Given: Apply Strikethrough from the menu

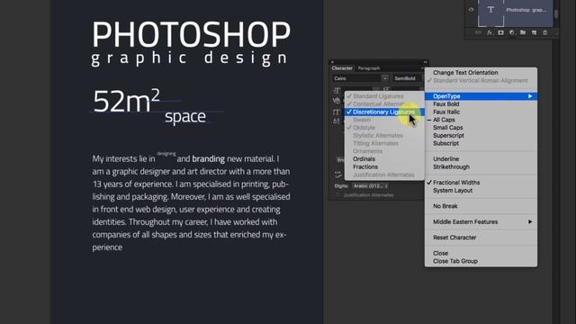Looking at the screenshot, I should [481, 166].
